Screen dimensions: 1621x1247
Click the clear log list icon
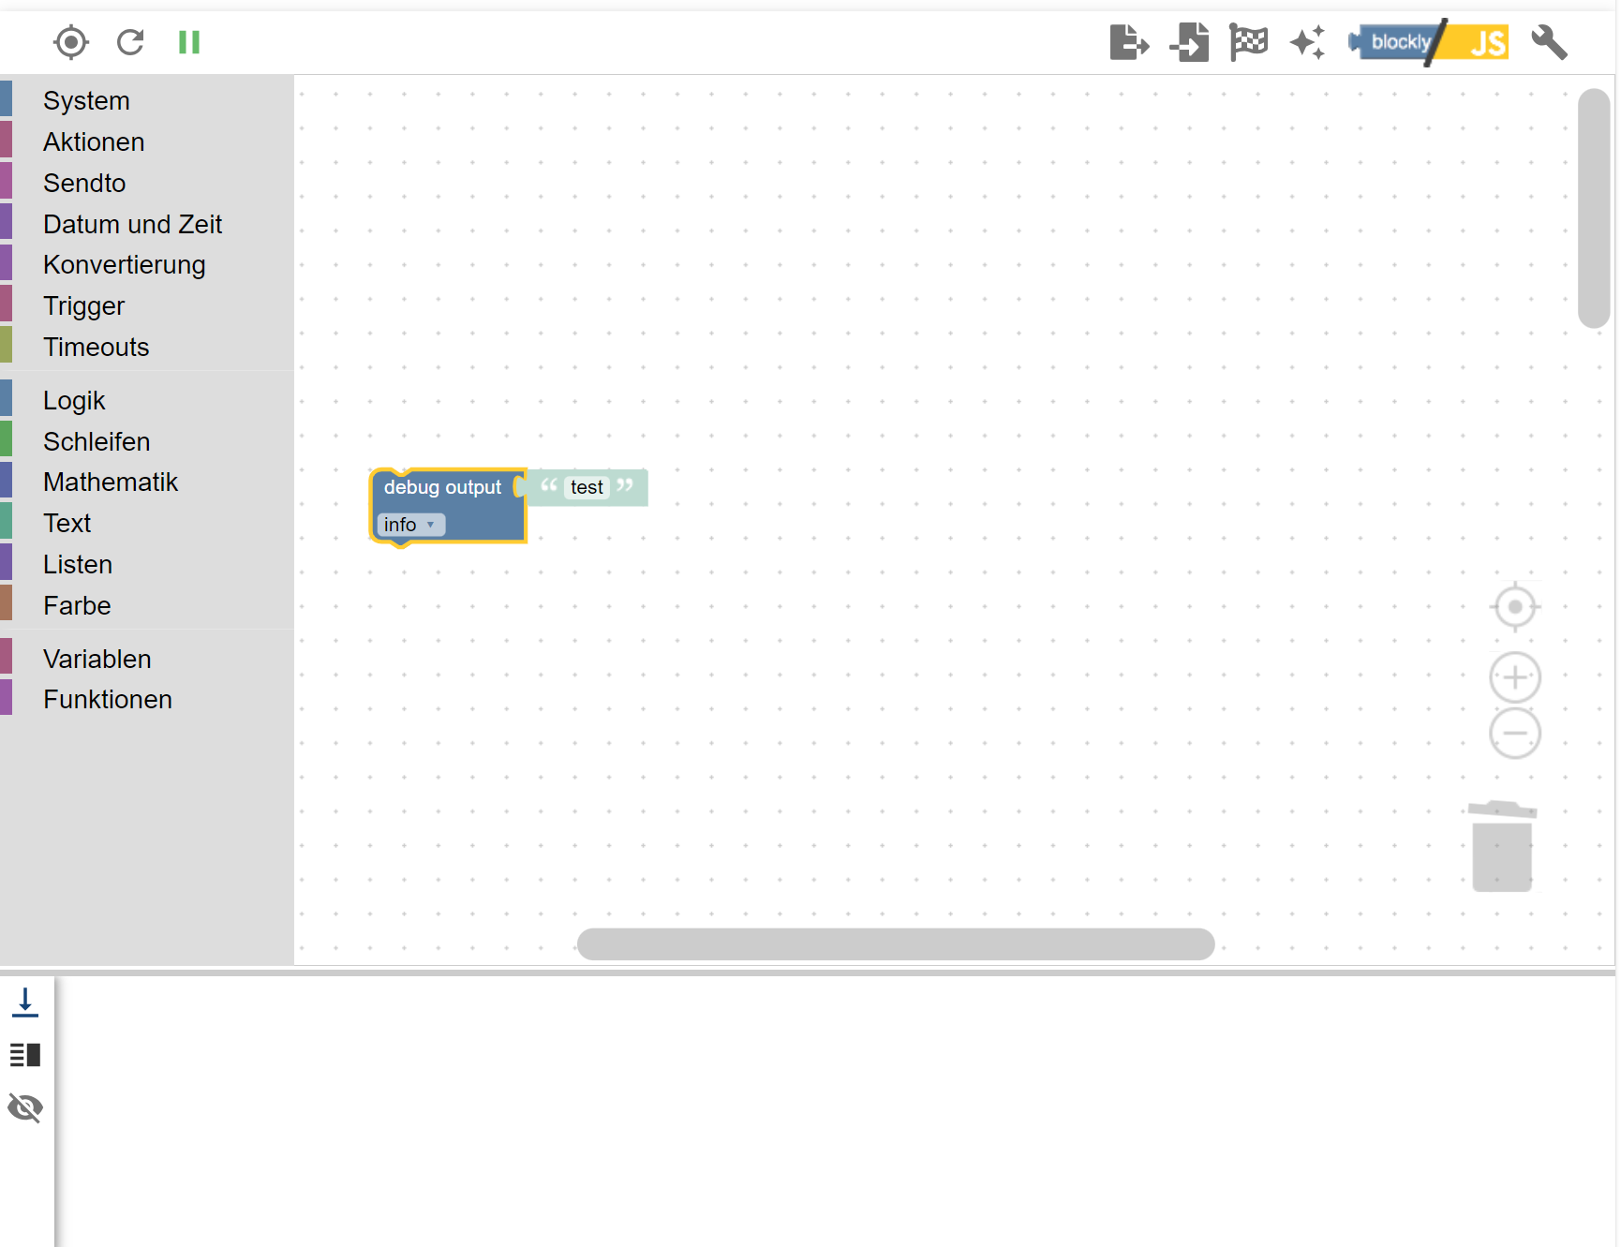click(x=25, y=1055)
